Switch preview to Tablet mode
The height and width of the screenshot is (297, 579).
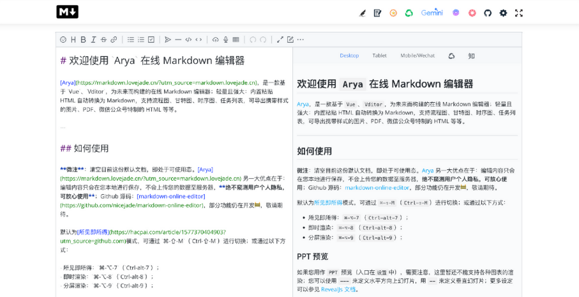pos(380,56)
